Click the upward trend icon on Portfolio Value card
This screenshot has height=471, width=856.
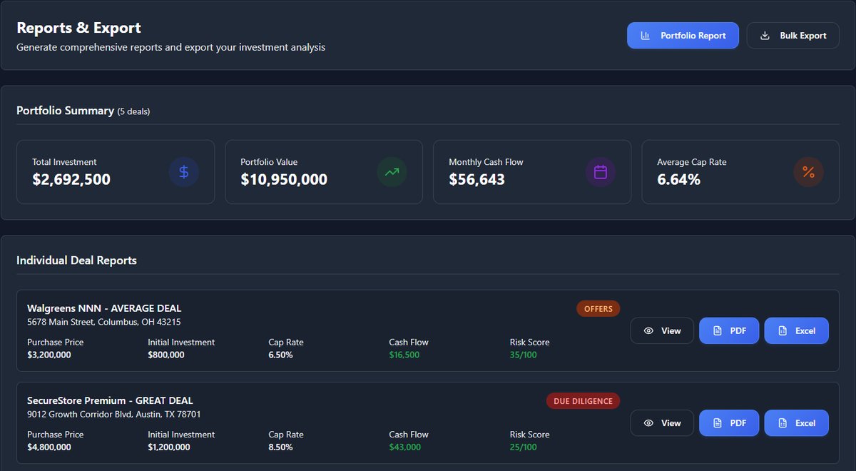tap(392, 172)
